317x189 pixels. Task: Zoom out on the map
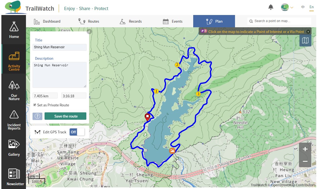[x=305, y=161]
